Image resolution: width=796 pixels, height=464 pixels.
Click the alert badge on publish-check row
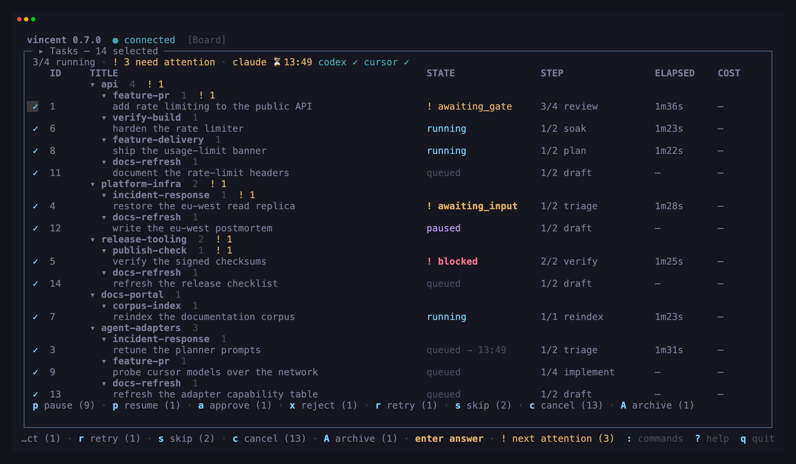click(x=224, y=250)
